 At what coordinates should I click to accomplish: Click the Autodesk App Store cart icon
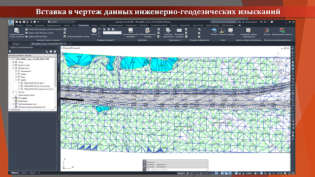[x=261, y=22]
